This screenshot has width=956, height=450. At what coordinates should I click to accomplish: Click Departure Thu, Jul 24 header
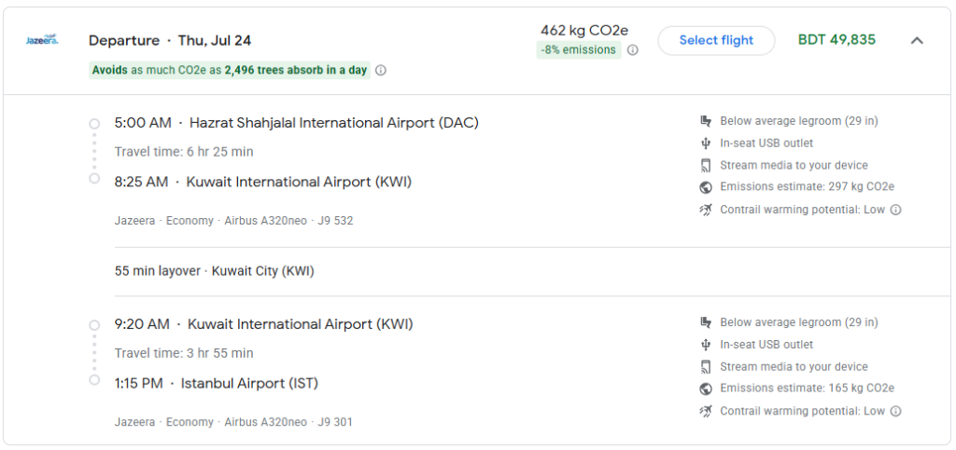pos(170,41)
